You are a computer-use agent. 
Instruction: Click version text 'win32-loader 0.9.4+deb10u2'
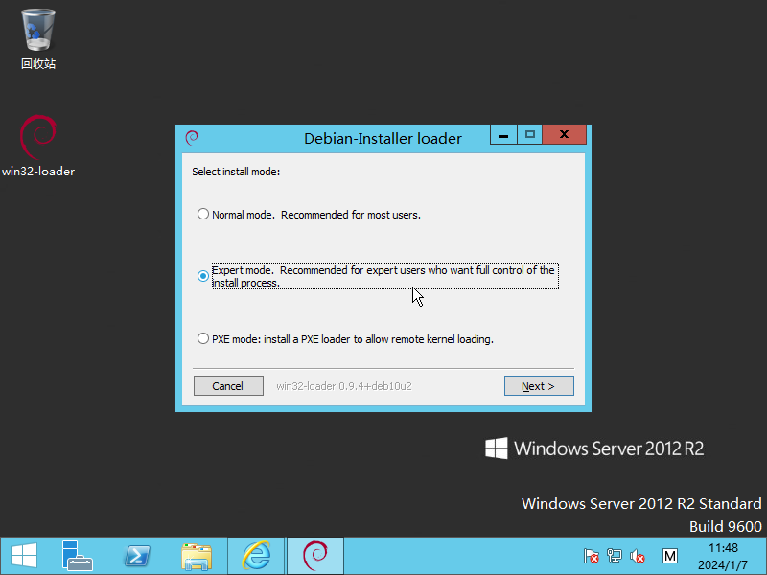pos(344,386)
